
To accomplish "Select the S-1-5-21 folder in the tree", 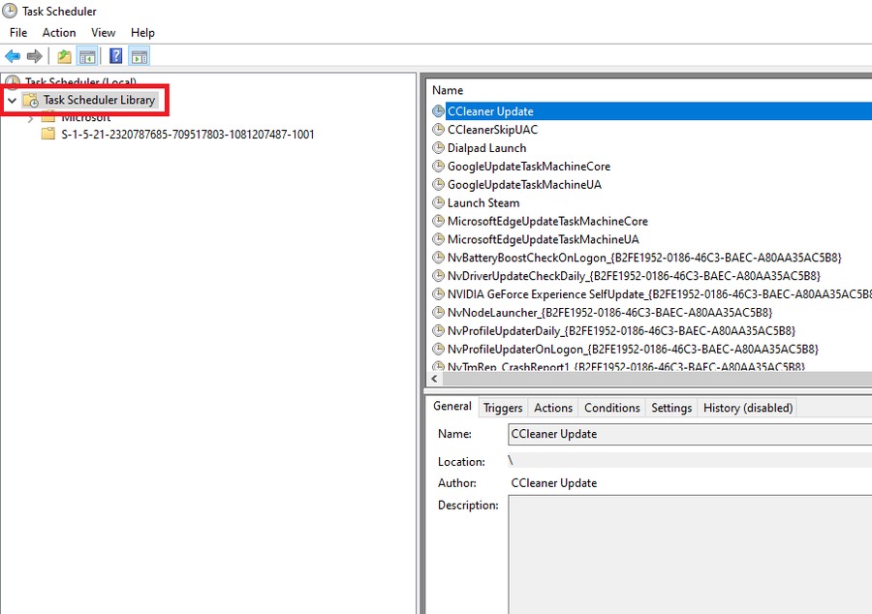I will (x=187, y=135).
